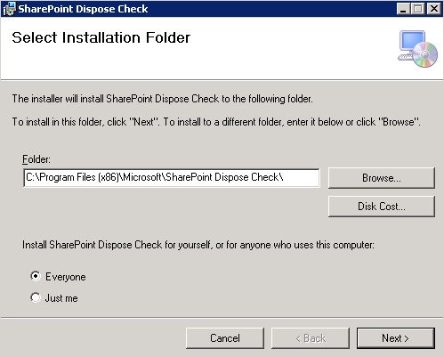This screenshot has width=444, height=357.
Task: Click the computer and disc setup icon
Action: pyautogui.click(x=418, y=49)
